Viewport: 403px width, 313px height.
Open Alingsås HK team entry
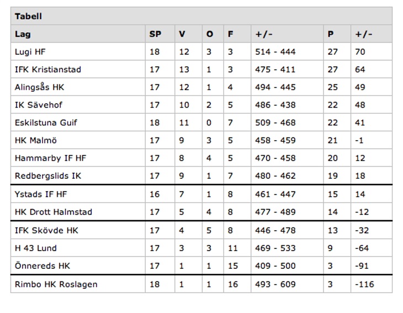[40, 87]
